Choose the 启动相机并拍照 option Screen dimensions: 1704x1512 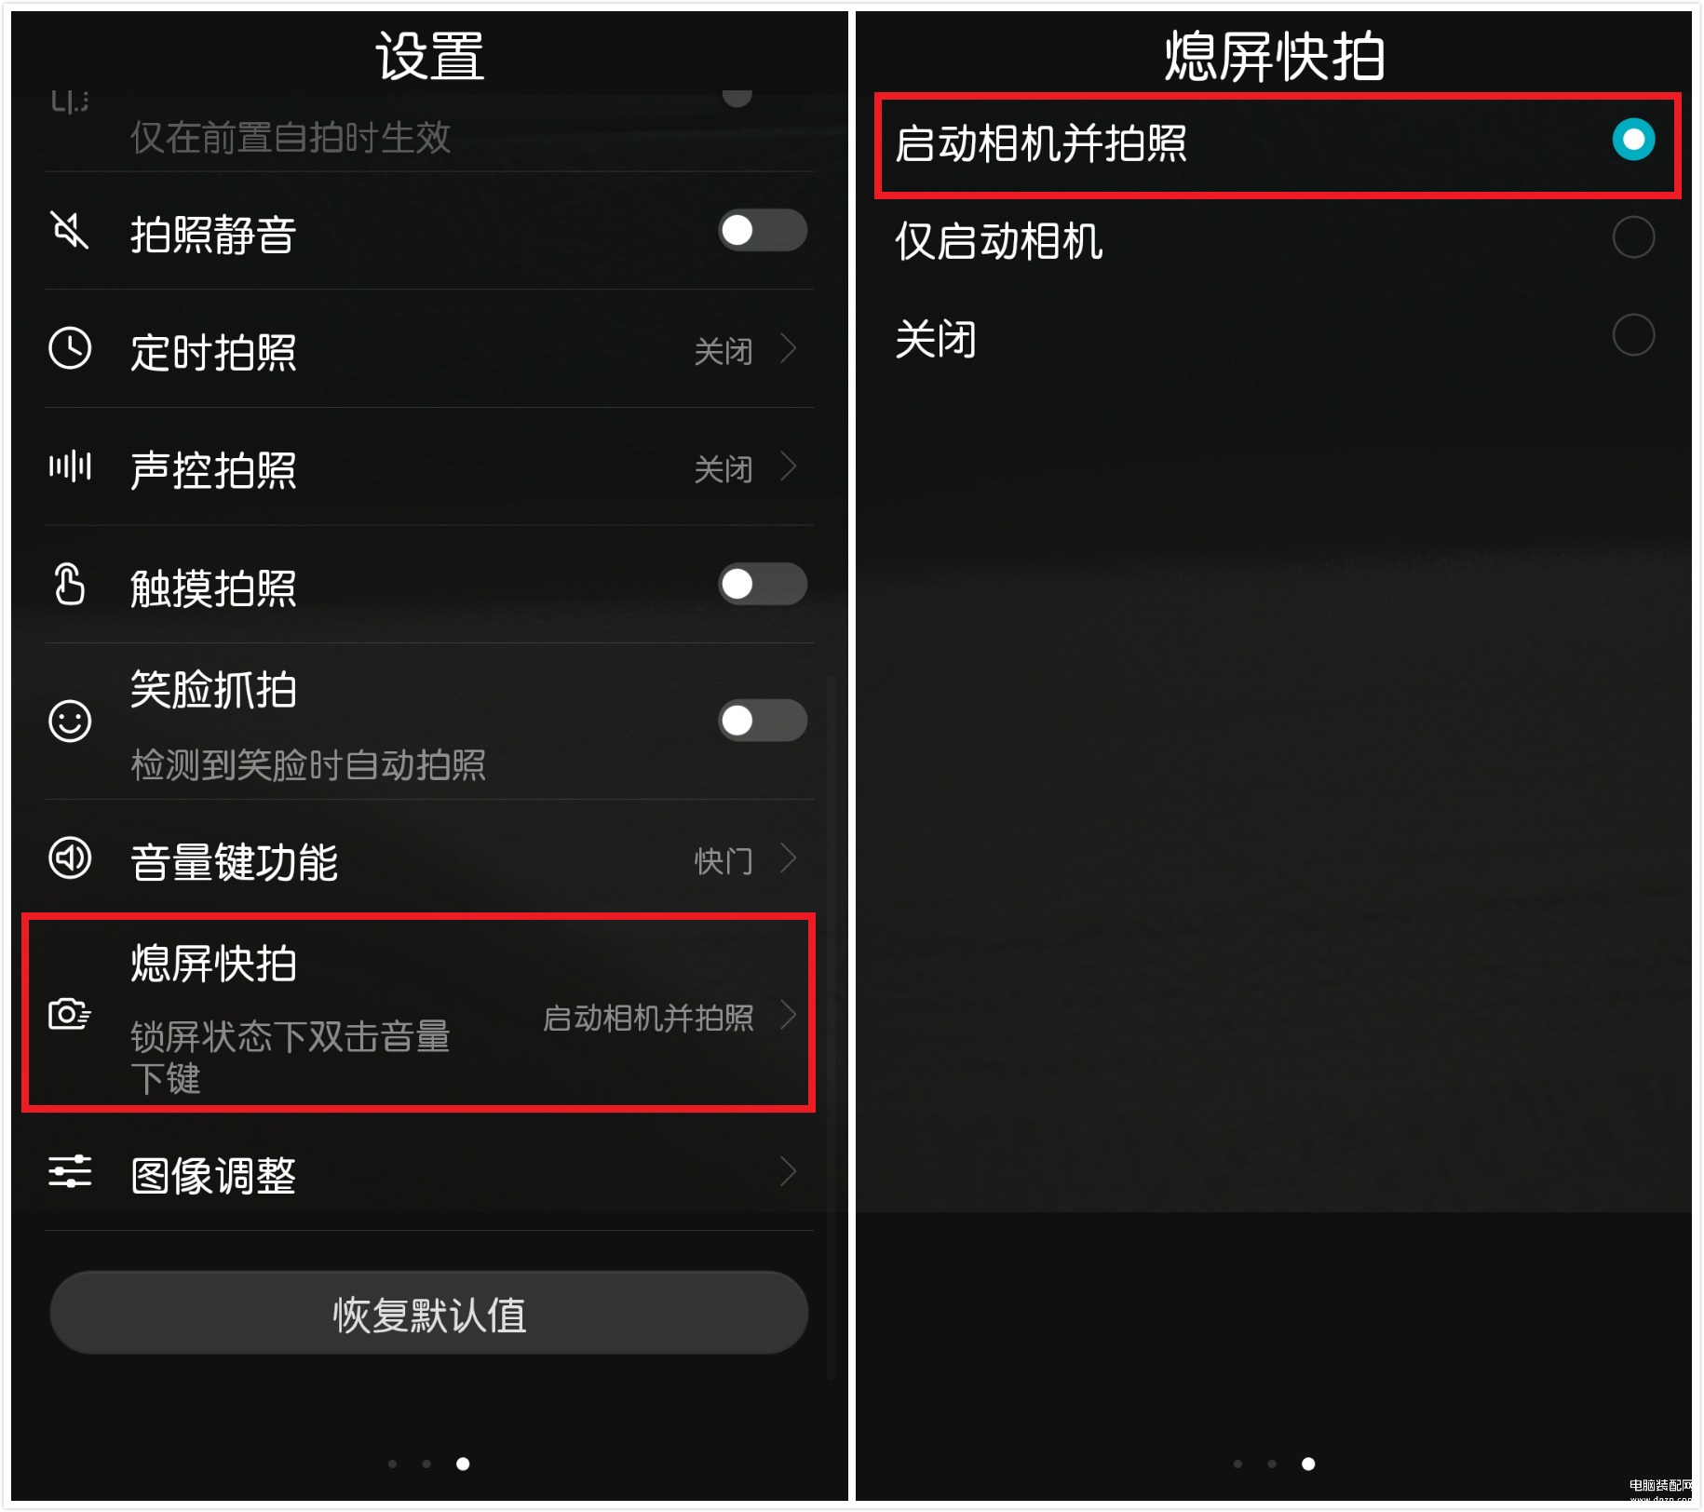tap(1278, 144)
